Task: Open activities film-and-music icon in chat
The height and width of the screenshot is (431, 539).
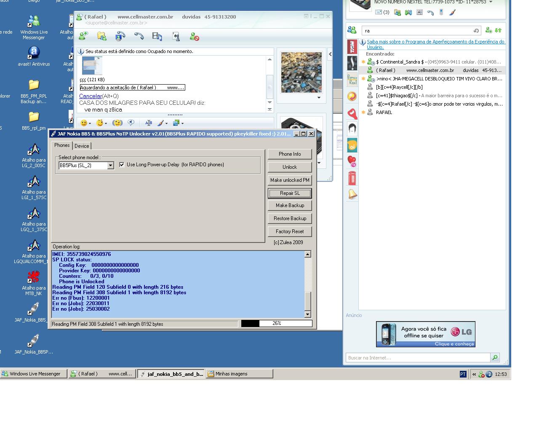Action: click(x=157, y=37)
